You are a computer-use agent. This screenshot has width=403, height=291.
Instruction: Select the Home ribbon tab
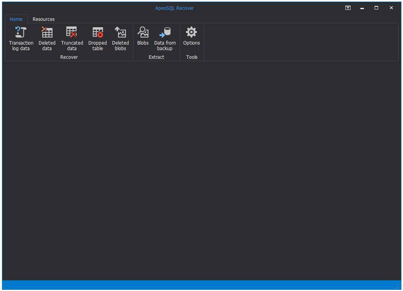[16, 19]
